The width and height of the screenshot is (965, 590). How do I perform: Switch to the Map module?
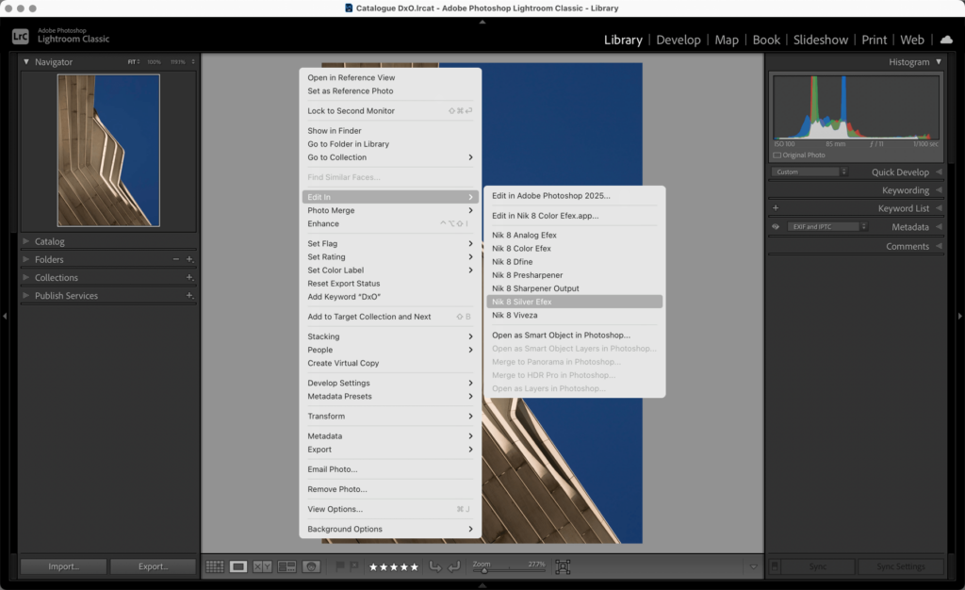coord(727,40)
